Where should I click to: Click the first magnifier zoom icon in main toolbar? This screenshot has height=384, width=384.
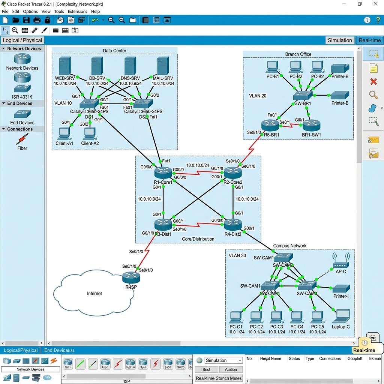[111, 20]
